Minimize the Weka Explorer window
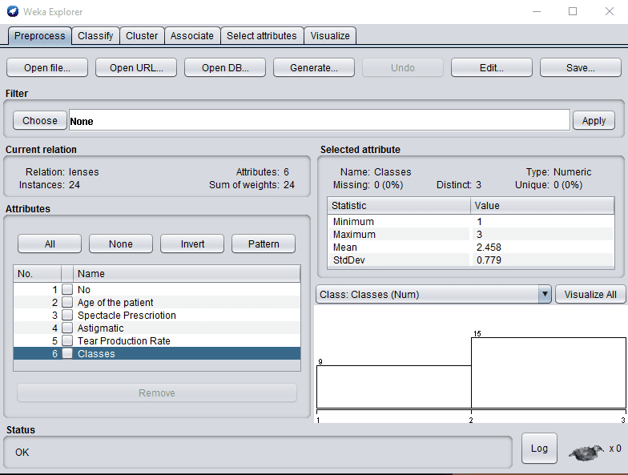 coord(537,11)
